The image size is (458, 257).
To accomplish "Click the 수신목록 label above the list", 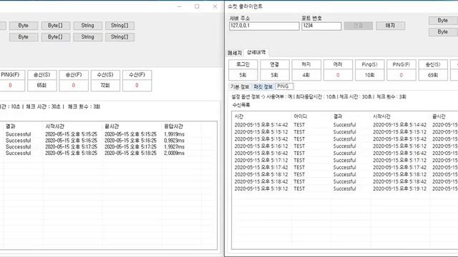I will point(241,105).
